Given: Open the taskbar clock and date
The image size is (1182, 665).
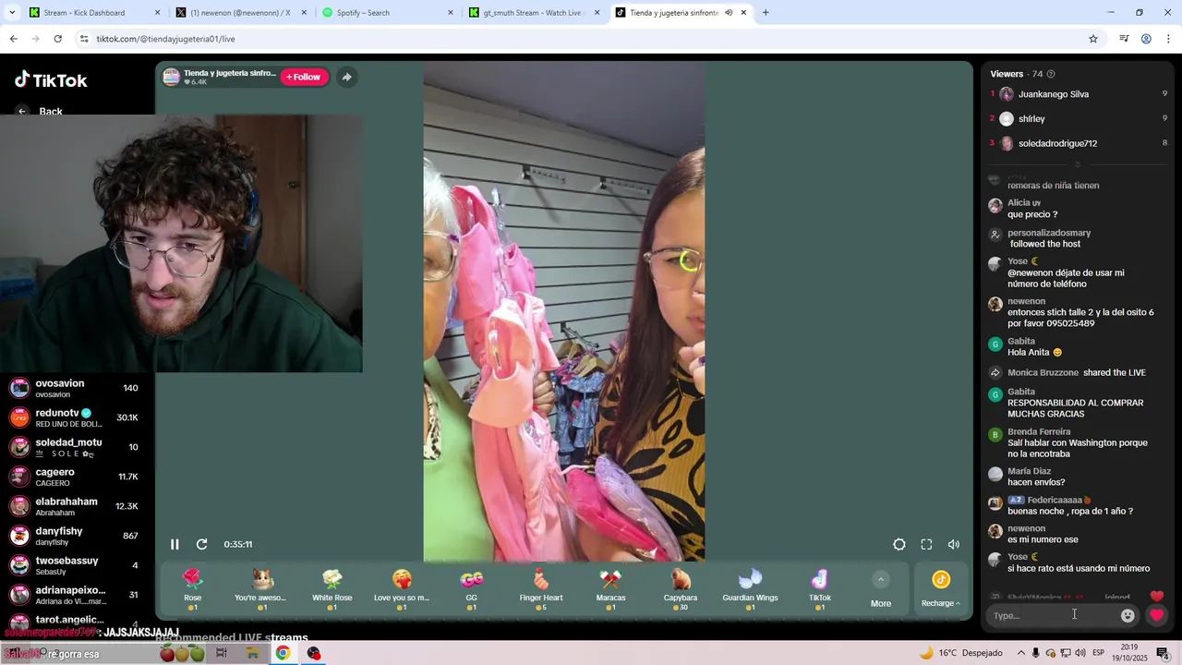Looking at the screenshot, I should coord(1129,653).
